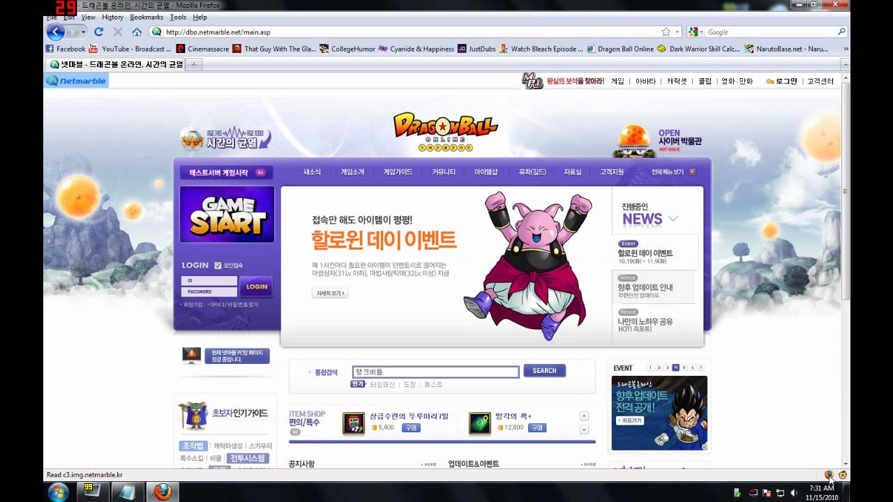Open the back/forward history dropdown arrow
This screenshot has width=893, height=502.
point(83,32)
